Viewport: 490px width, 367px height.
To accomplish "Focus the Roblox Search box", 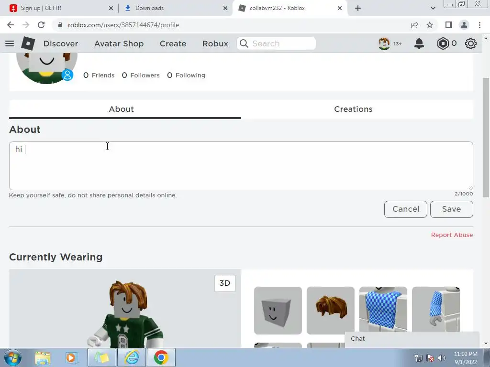I will pyautogui.click(x=276, y=43).
